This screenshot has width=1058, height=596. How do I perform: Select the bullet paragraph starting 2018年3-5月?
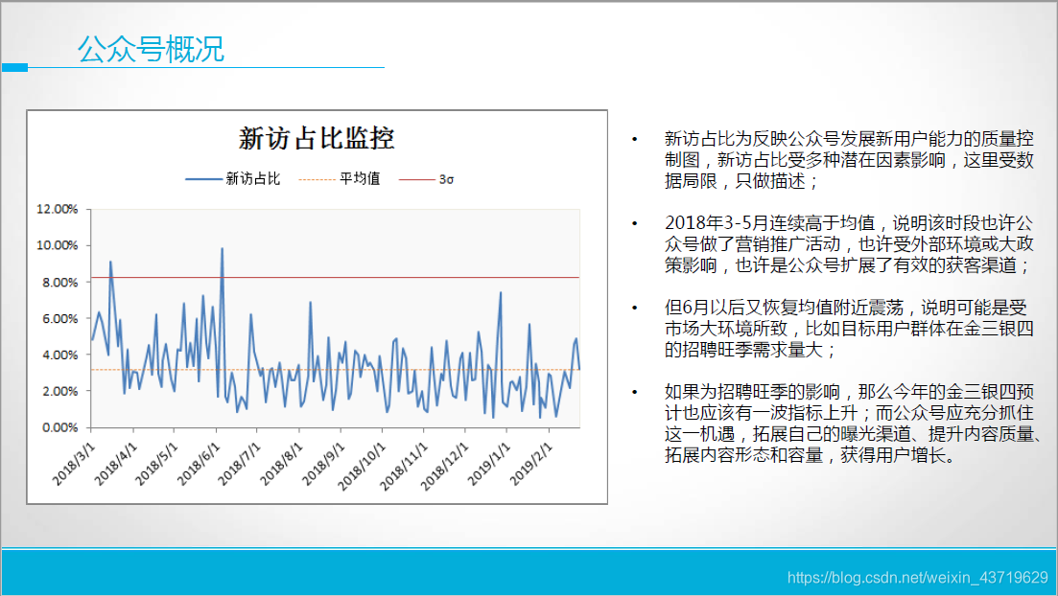[849, 244]
